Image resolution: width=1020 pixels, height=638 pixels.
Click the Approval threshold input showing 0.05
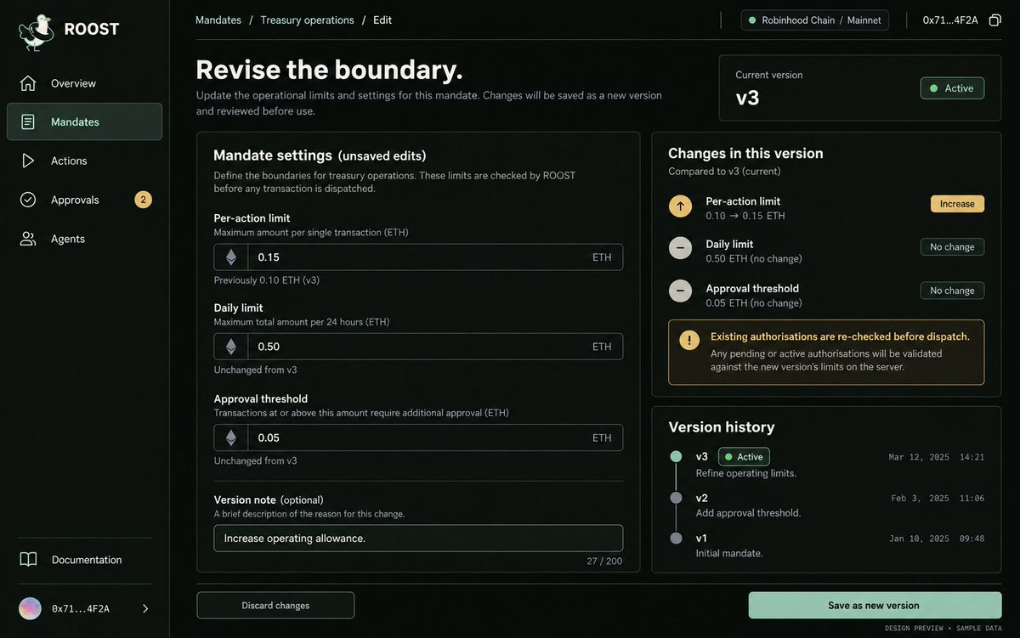tap(418, 438)
